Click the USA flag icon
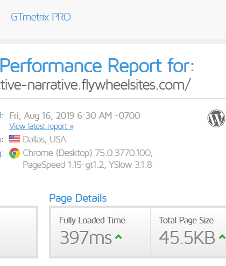226x266 pixels. click(15, 139)
